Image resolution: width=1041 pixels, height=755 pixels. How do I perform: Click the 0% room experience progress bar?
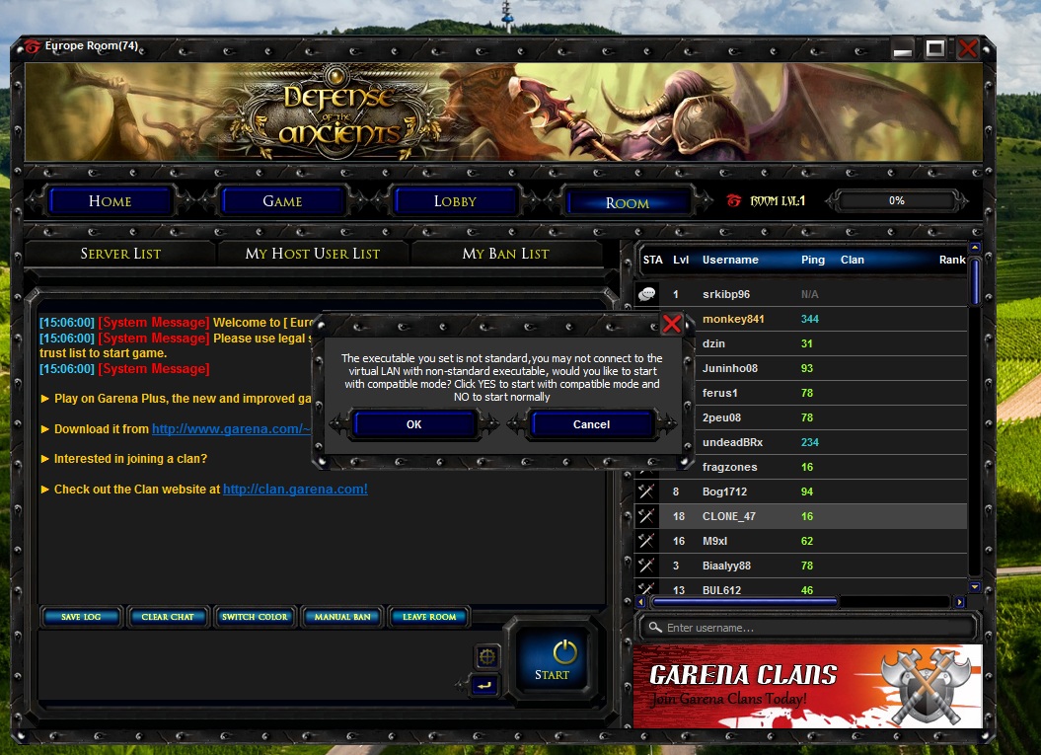pos(896,200)
